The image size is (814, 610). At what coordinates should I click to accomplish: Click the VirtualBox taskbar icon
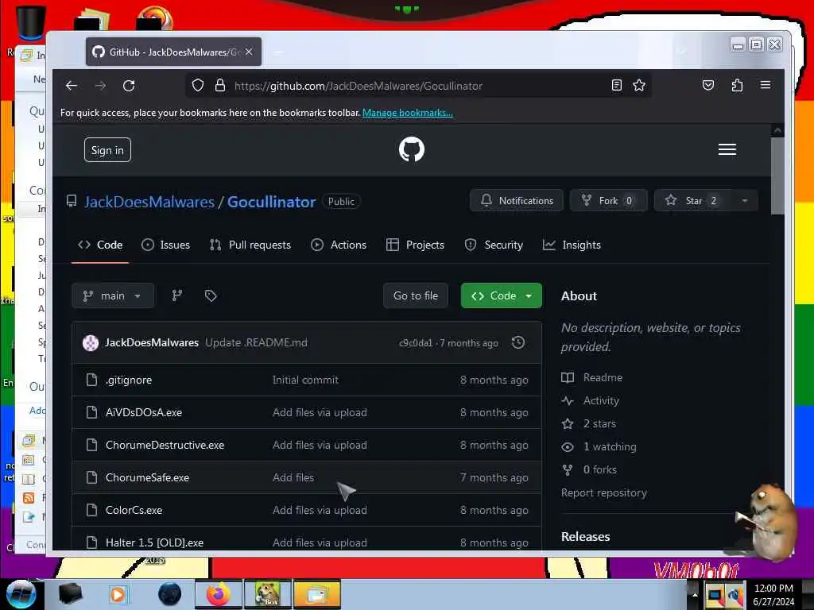(268, 594)
